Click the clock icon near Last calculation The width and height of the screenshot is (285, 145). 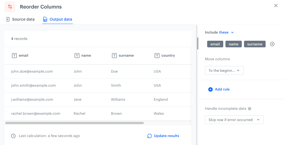pyautogui.click(x=13, y=136)
